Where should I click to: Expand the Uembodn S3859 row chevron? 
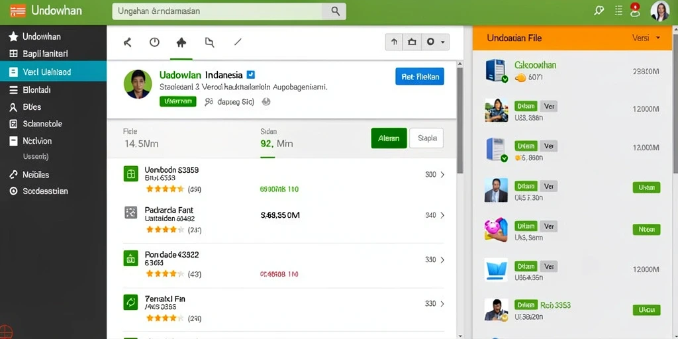442,175
